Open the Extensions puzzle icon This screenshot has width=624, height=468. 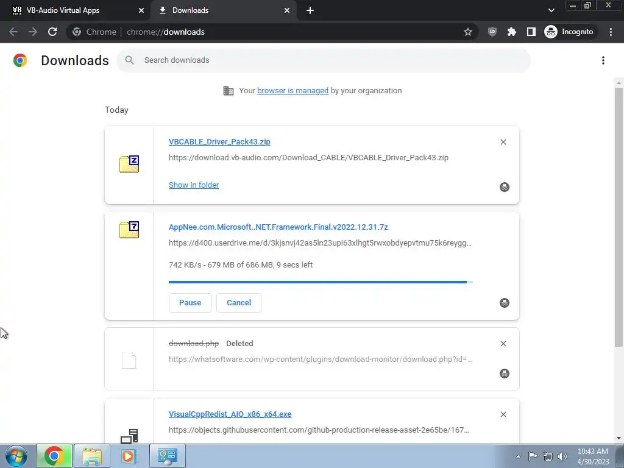point(512,32)
